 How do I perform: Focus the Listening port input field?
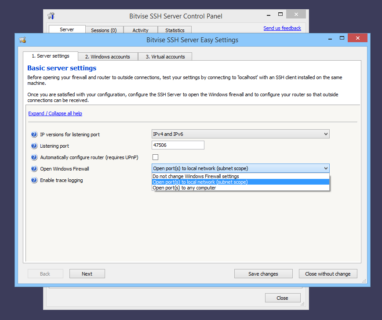coord(178,145)
